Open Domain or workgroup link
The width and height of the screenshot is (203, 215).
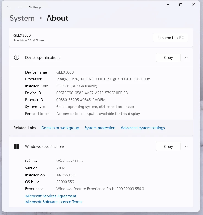tap(60, 128)
